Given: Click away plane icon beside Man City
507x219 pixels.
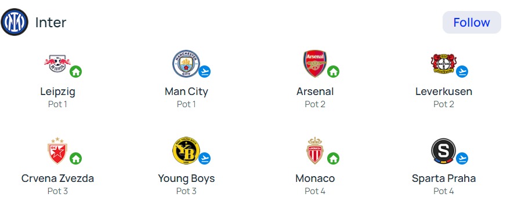Looking at the screenshot, I should coord(204,71).
